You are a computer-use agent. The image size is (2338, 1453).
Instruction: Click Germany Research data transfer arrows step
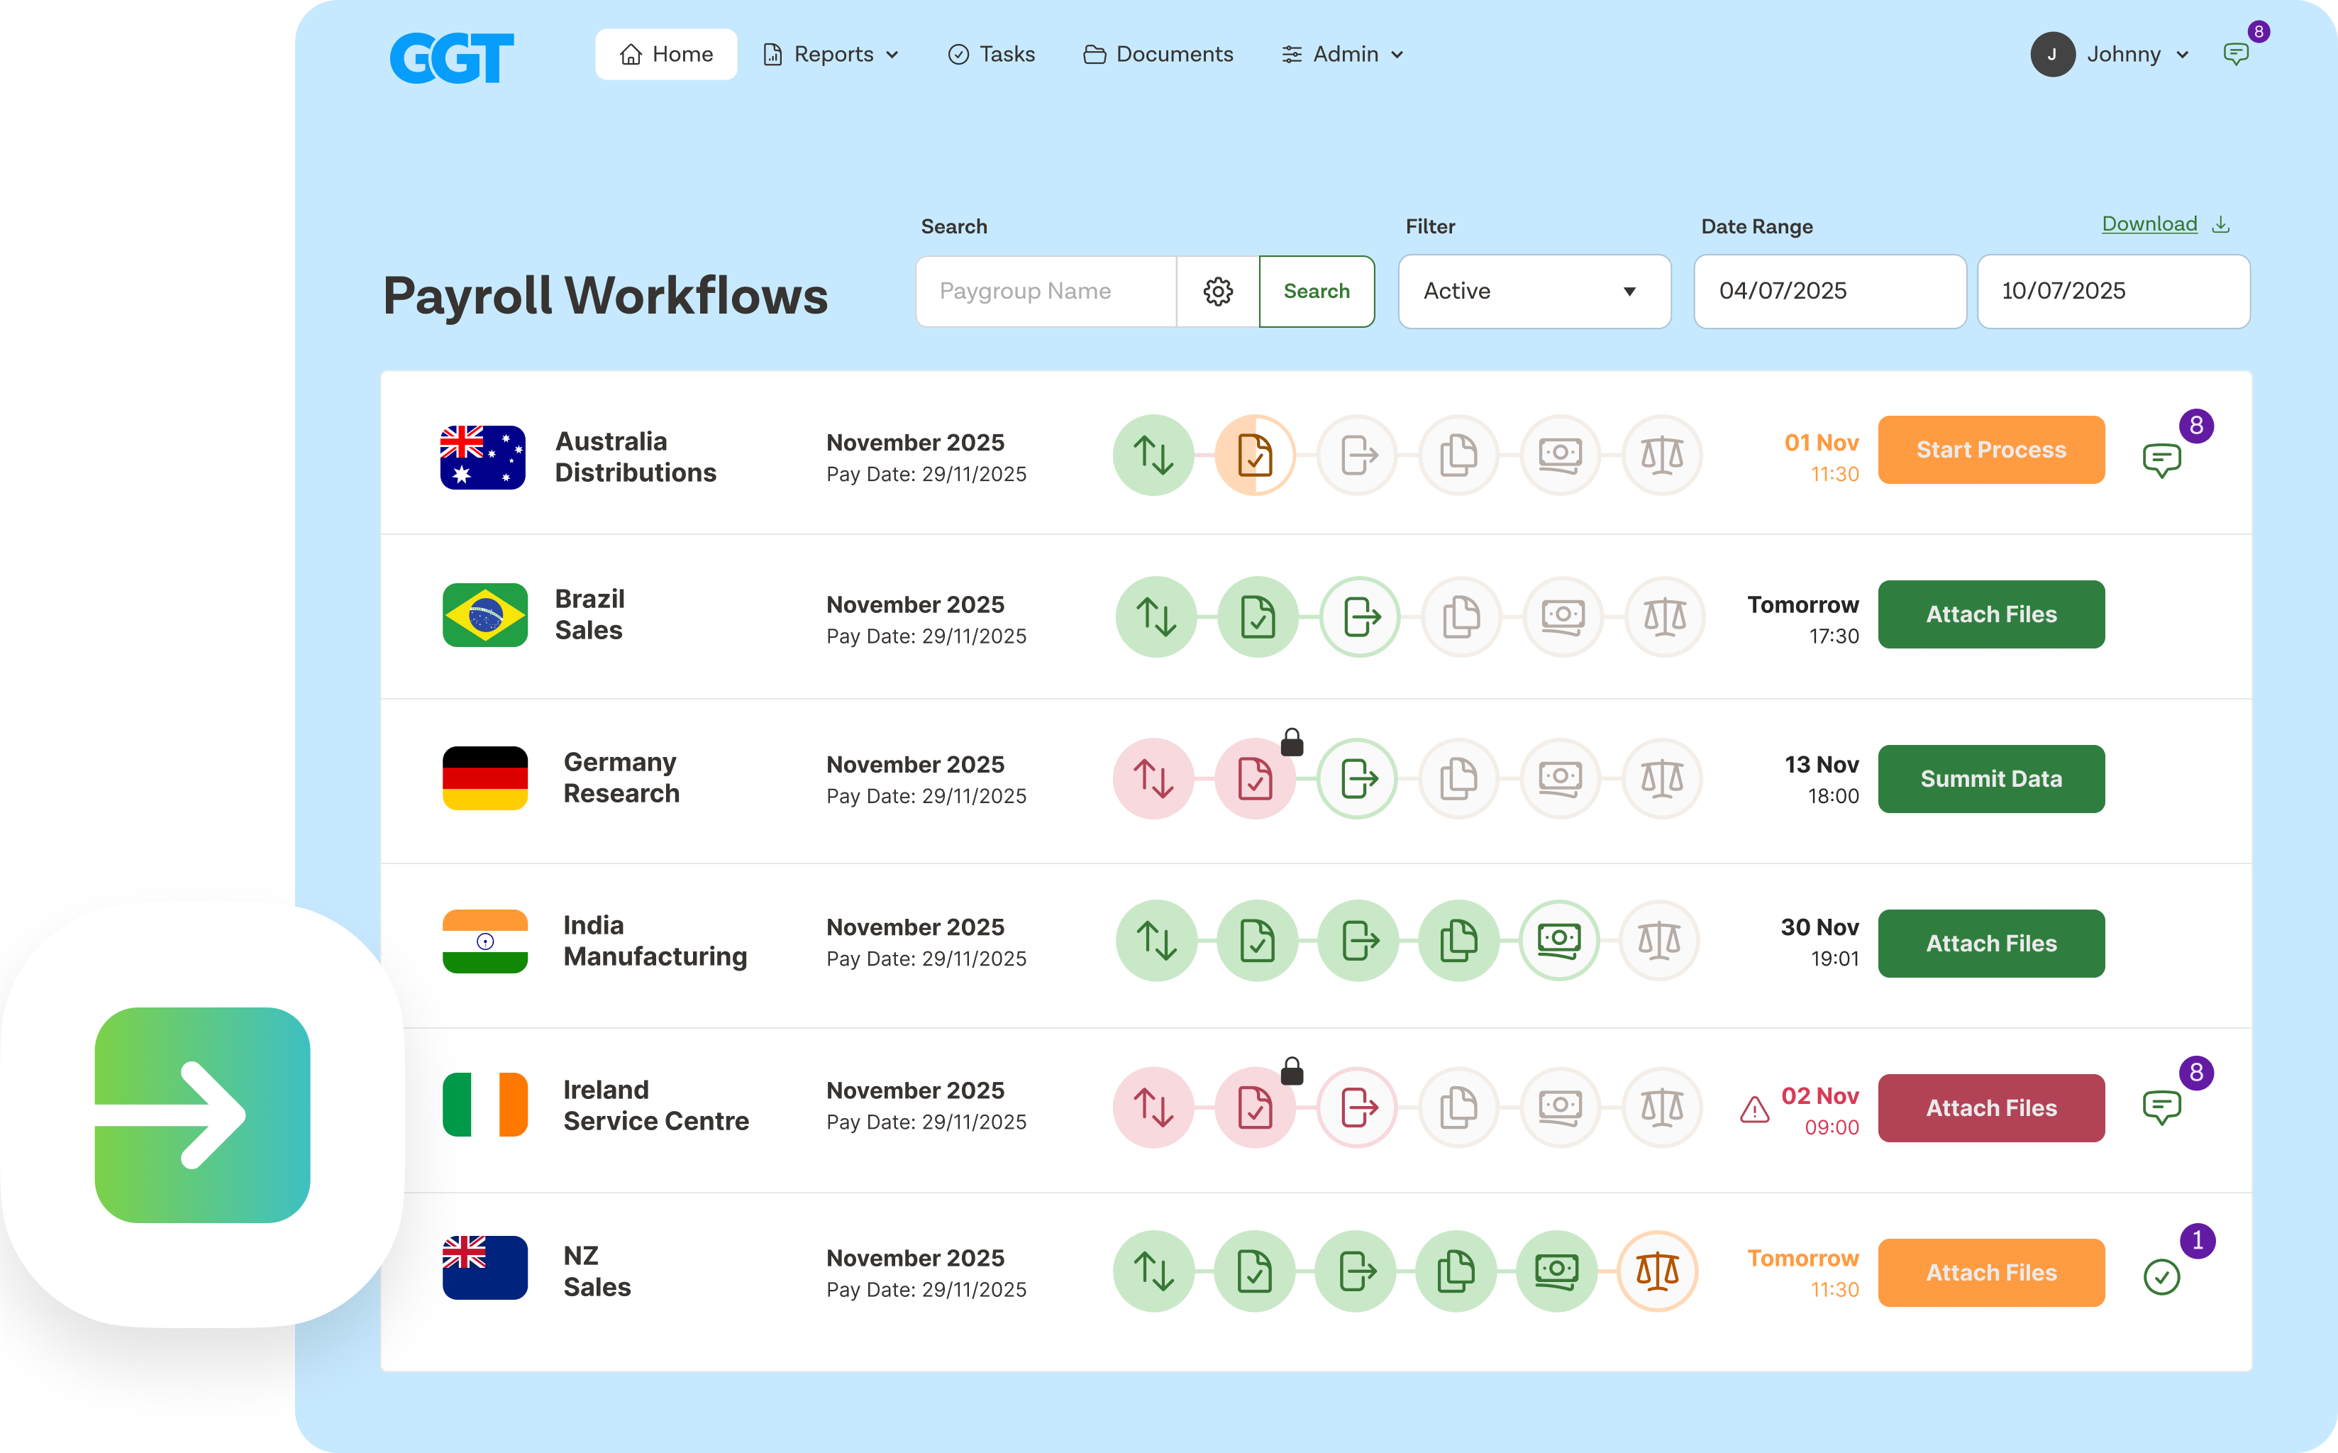pos(1153,778)
